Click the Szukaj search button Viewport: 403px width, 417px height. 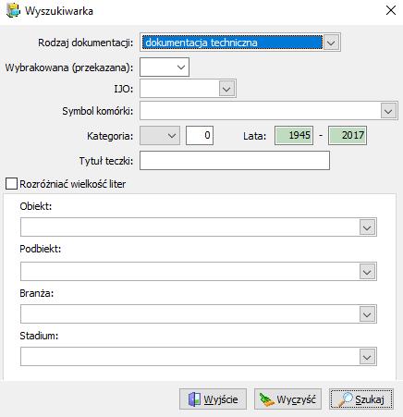tap(361, 399)
